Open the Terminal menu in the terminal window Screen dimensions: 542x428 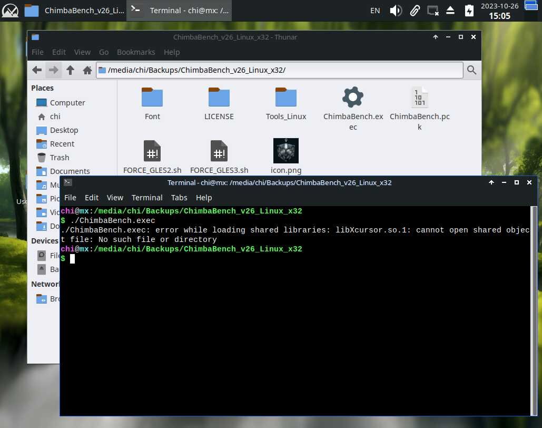click(147, 197)
